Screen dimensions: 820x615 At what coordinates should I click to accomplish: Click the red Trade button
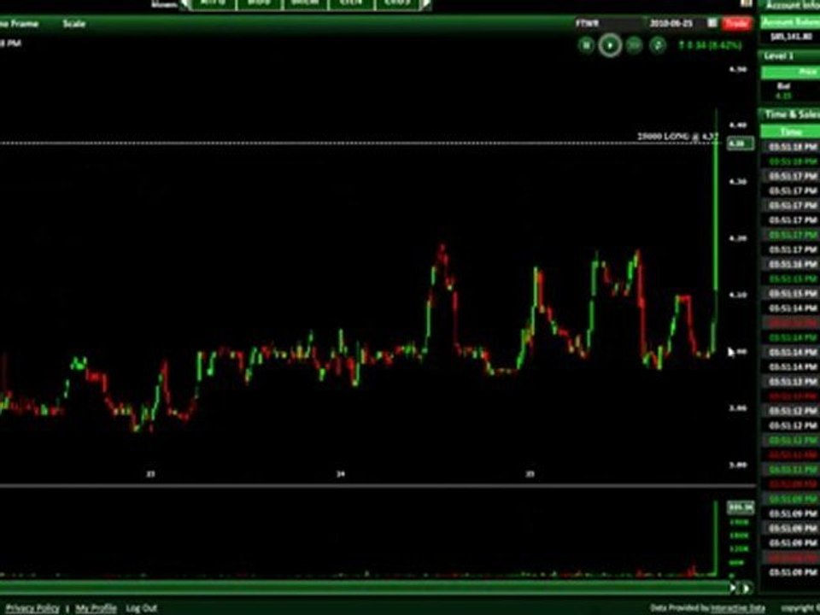[x=735, y=23]
